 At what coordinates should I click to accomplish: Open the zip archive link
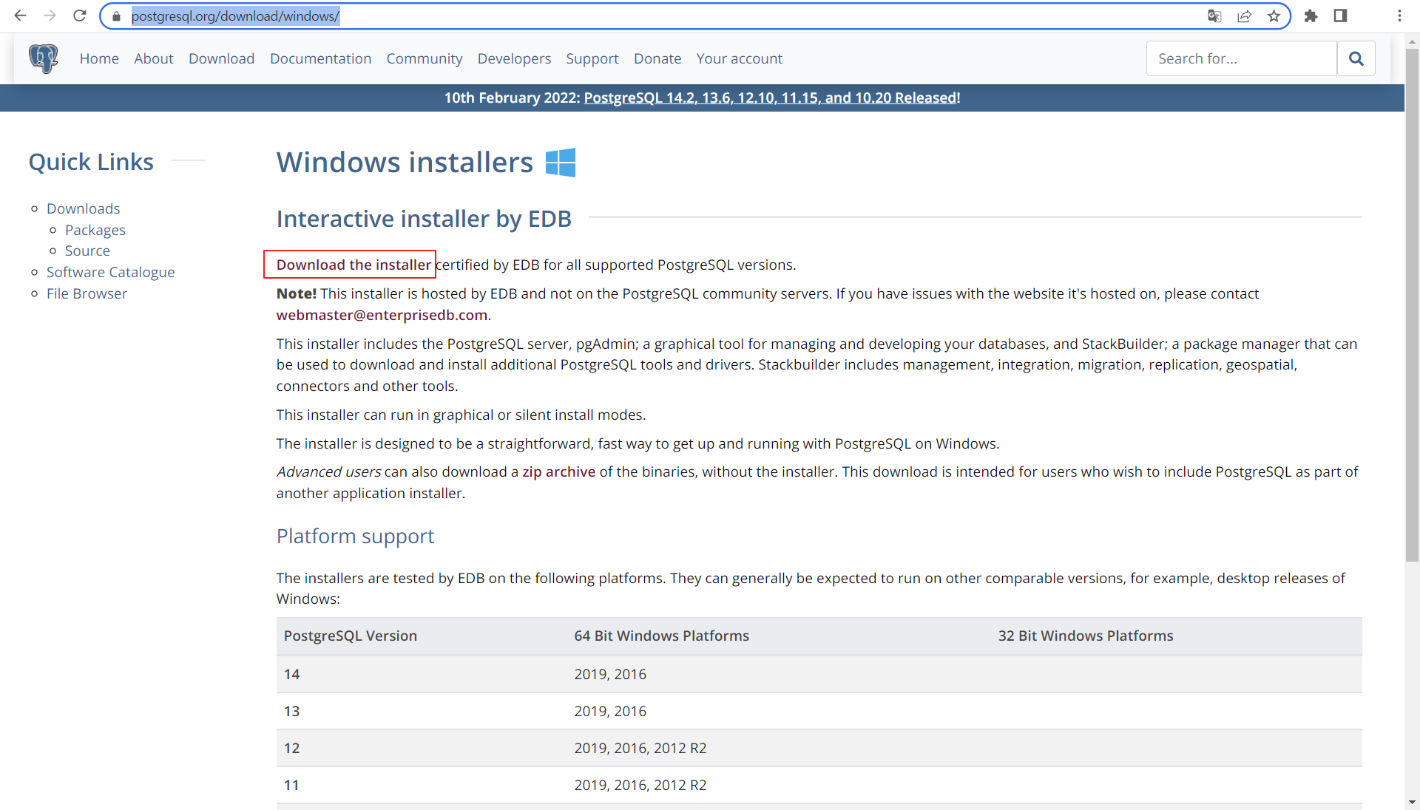[x=558, y=472]
